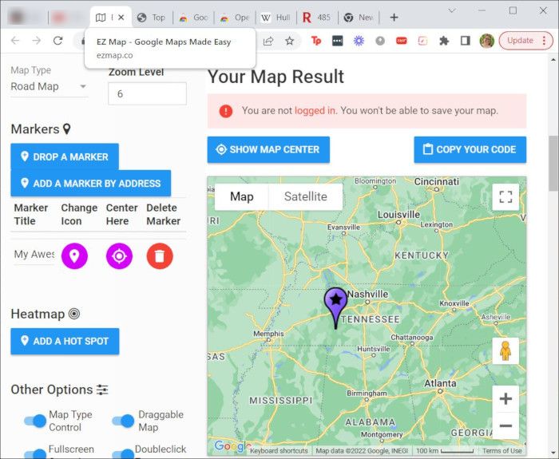The width and height of the screenshot is (559, 459).
Task: Toggle the Map Type Control switch
Action: coord(35,421)
